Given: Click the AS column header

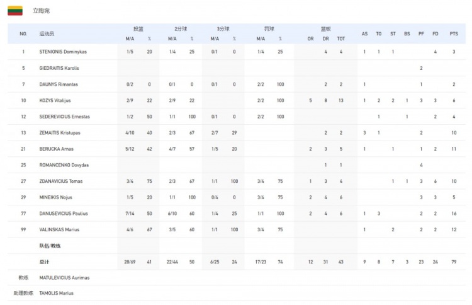Looking at the screenshot, I should pyautogui.click(x=364, y=33).
